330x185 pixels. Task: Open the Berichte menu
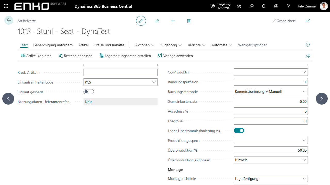pyautogui.click(x=196, y=45)
